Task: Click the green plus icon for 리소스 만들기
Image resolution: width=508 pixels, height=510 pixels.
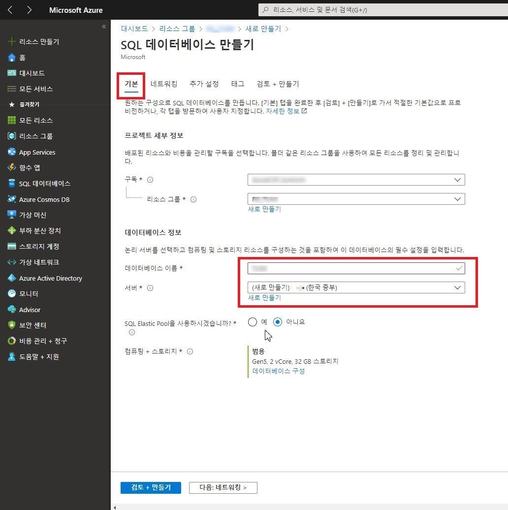Action: [12, 42]
